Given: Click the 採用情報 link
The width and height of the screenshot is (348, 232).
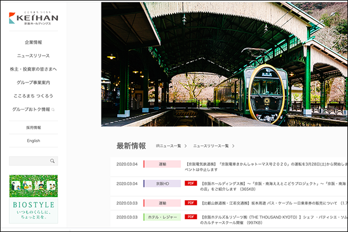Looking at the screenshot, I should point(33,127).
